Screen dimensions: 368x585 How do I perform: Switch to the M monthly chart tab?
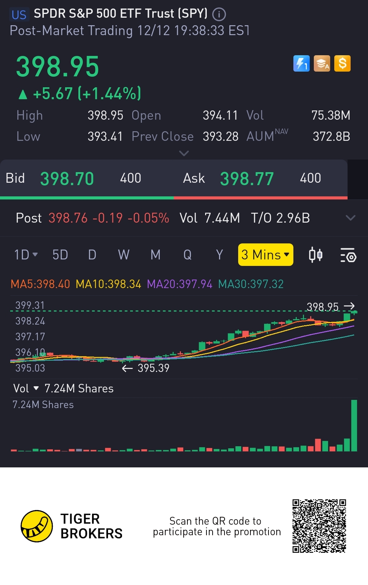pos(155,255)
